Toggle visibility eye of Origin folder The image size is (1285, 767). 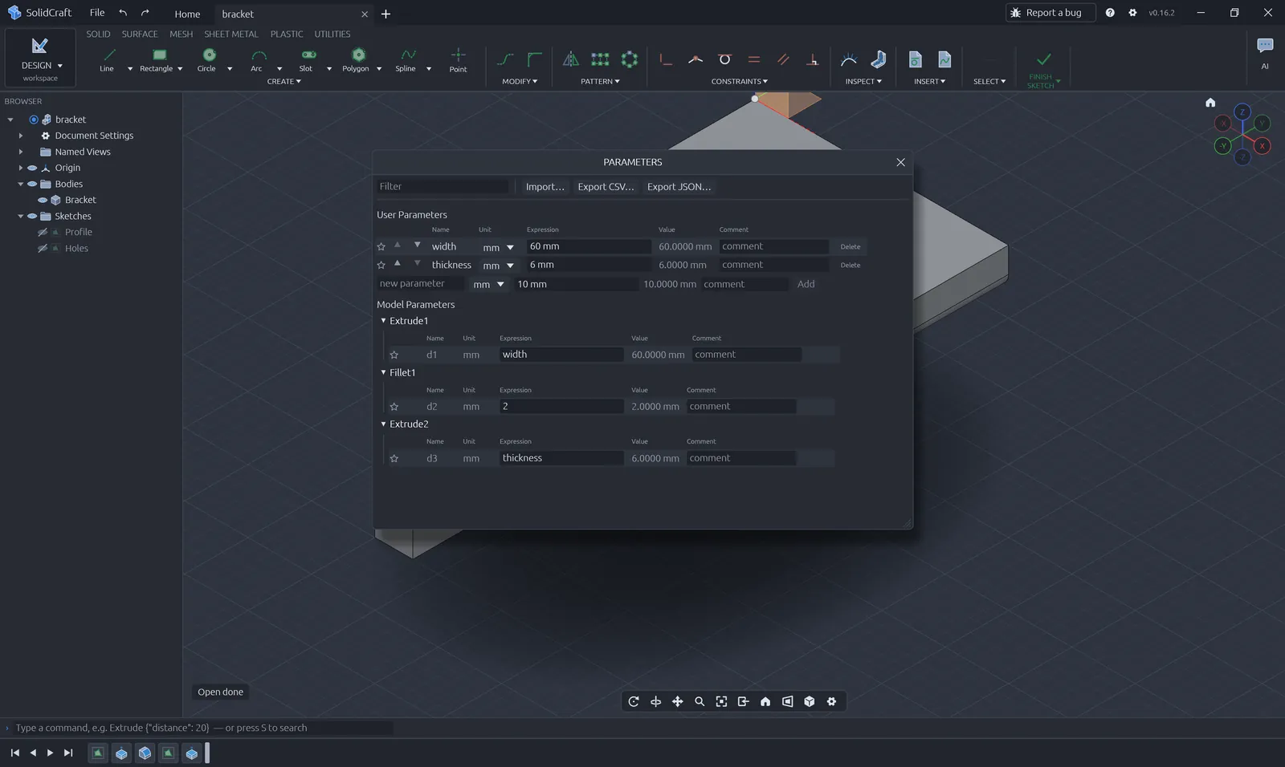click(32, 168)
